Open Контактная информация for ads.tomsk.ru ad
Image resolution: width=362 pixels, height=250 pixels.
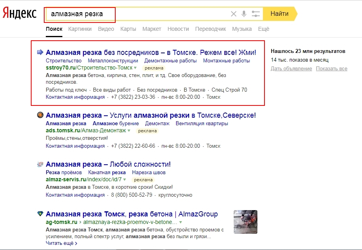click(x=75, y=146)
